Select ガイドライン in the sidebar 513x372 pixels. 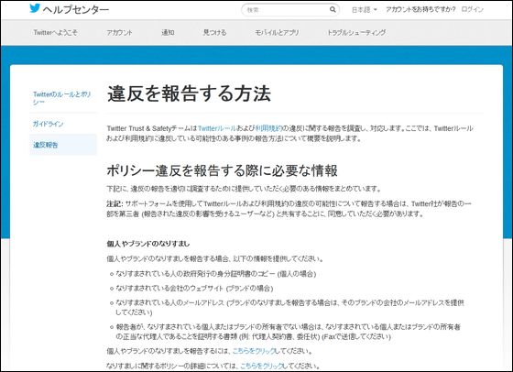pos(48,124)
